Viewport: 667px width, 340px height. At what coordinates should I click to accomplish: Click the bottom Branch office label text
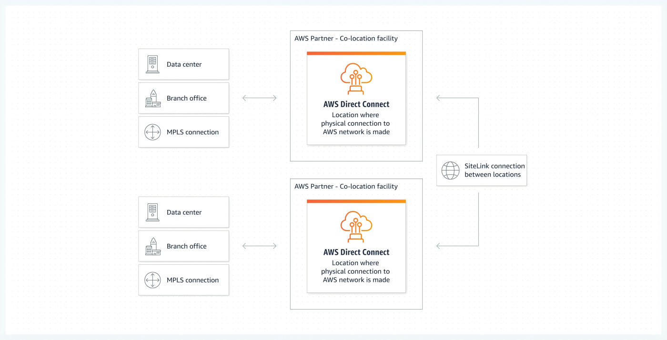(x=187, y=246)
